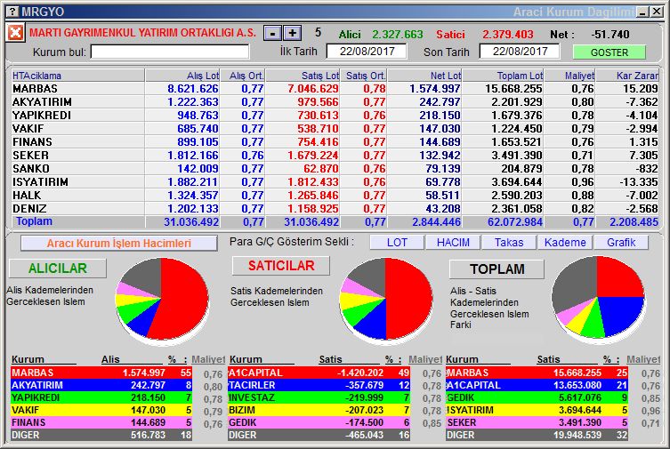The height and width of the screenshot is (449, 670).
Task: Sort by Satış Lot column header
Action: [303, 76]
